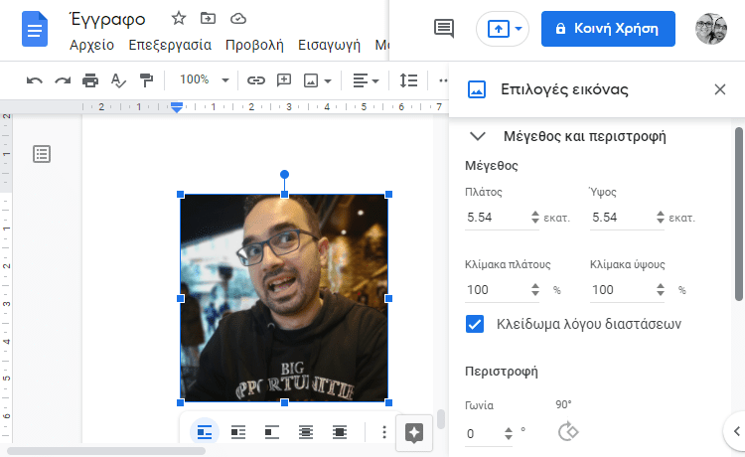745x457 pixels.
Task: Adjust the Πλάτος width stepper arrows
Action: (535, 218)
